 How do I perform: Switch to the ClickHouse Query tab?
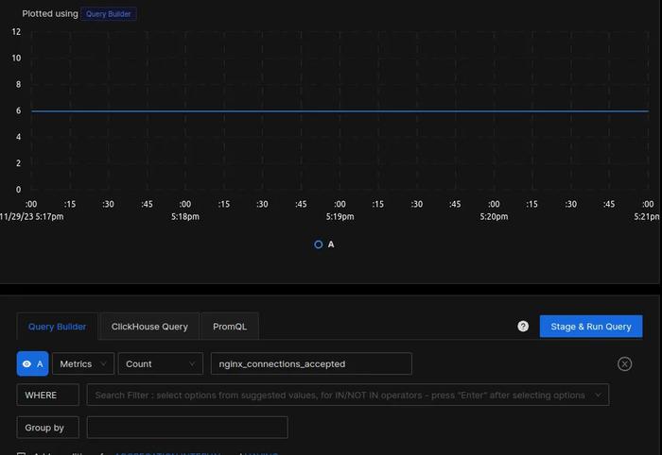point(149,327)
